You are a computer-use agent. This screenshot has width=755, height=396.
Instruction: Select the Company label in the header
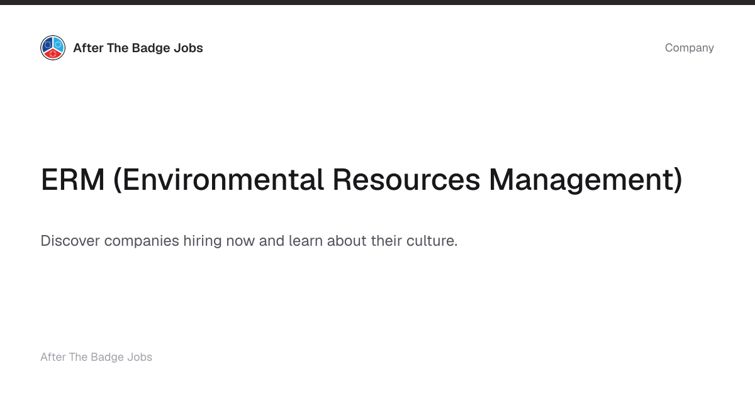pos(689,48)
